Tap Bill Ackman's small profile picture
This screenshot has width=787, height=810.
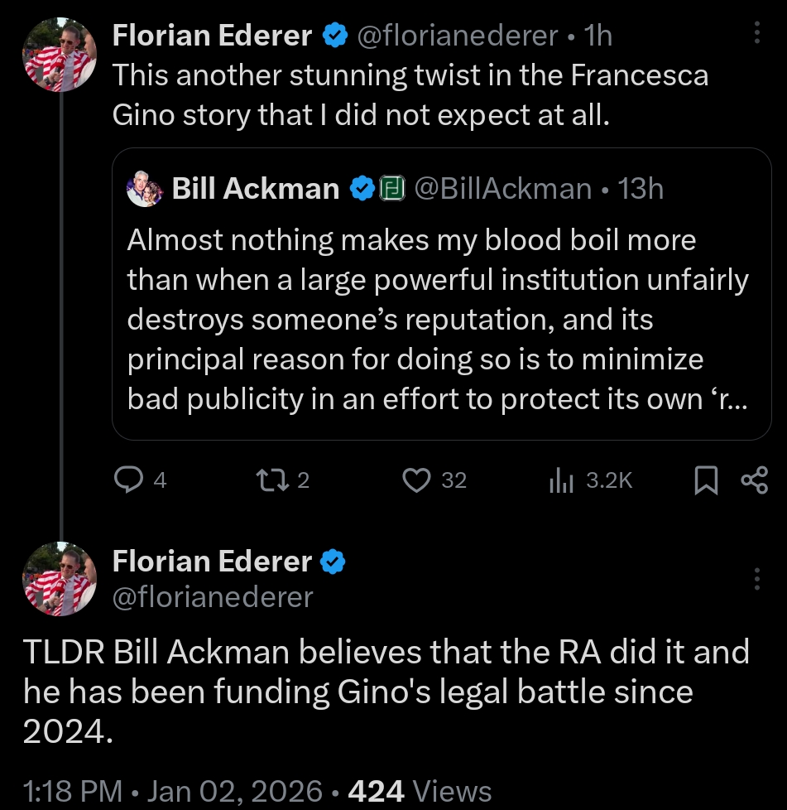[x=145, y=189]
